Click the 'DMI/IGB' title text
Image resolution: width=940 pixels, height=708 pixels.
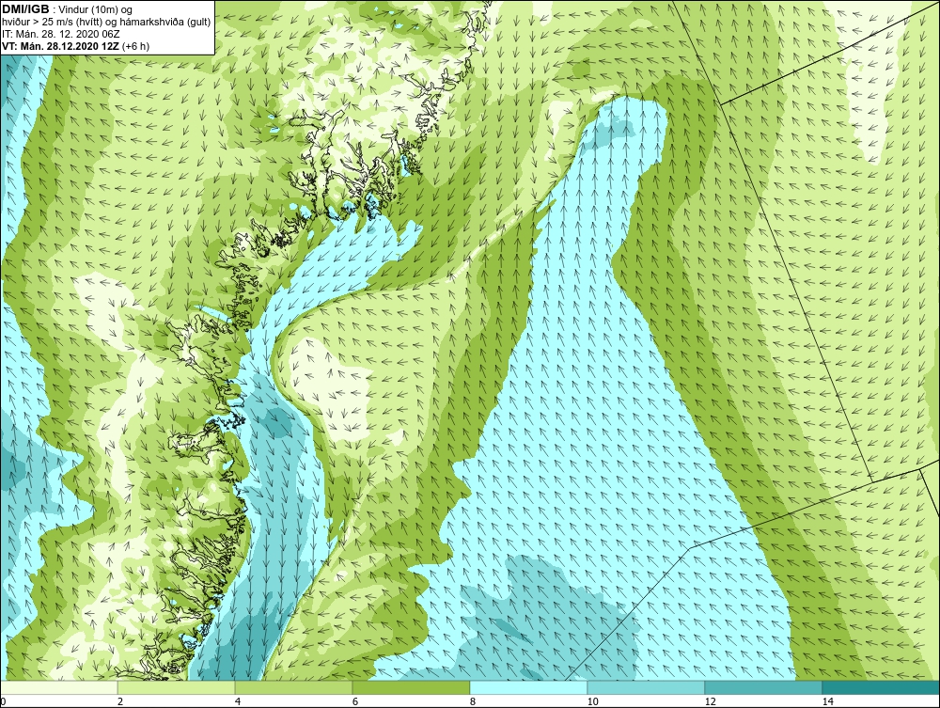pos(25,9)
